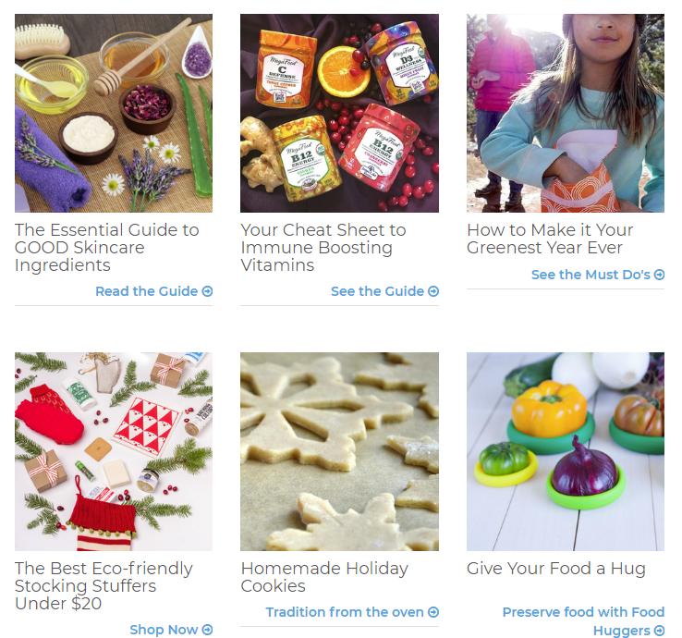This screenshot has width=682, height=638.
Task: Click arrow icon beside Shop Now
Action: tap(208, 630)
